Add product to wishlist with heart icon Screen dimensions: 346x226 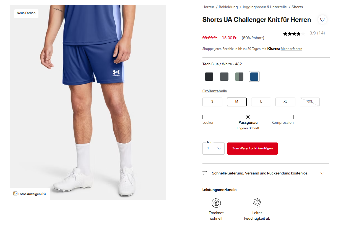[x=322, y=20]
